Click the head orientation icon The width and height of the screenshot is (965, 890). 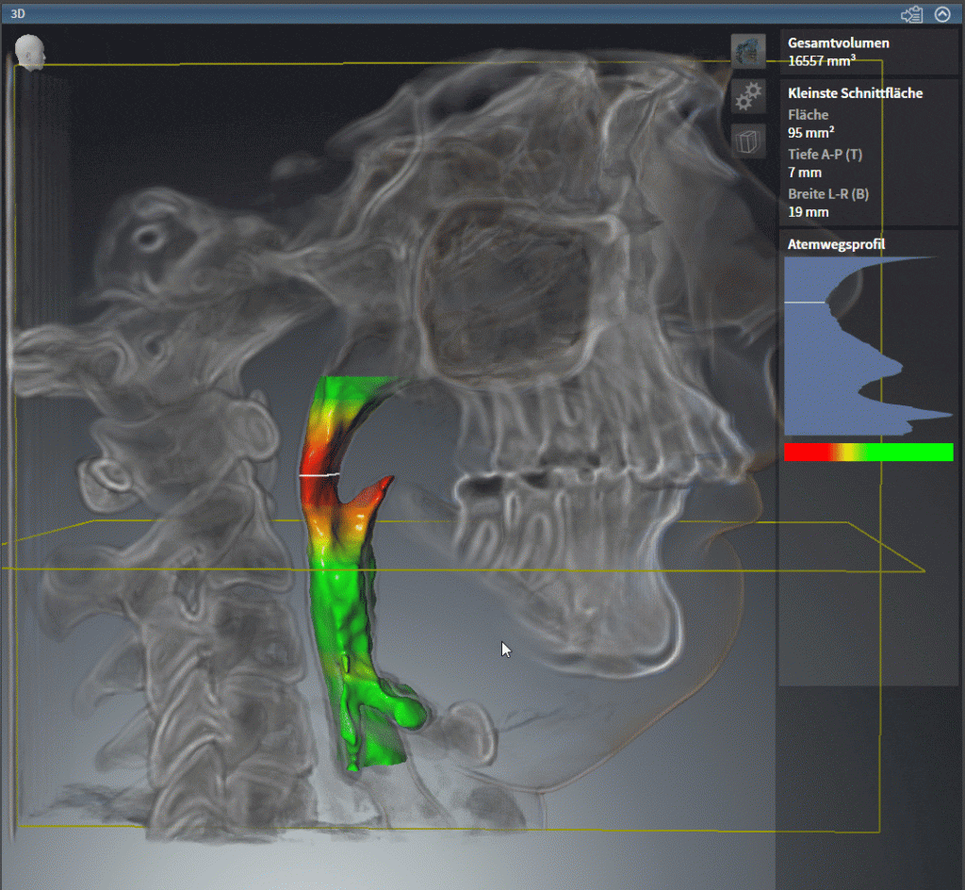(29, 52)
